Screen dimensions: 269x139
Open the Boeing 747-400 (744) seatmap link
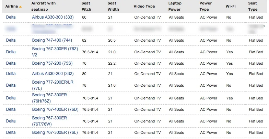coord(52,40)
